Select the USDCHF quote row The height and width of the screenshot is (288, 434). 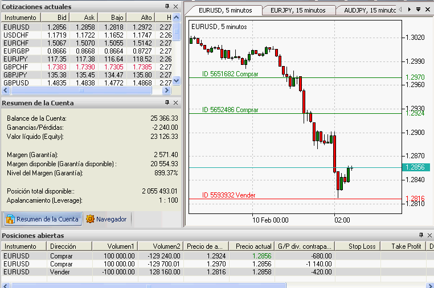click(x=87, y=35)
